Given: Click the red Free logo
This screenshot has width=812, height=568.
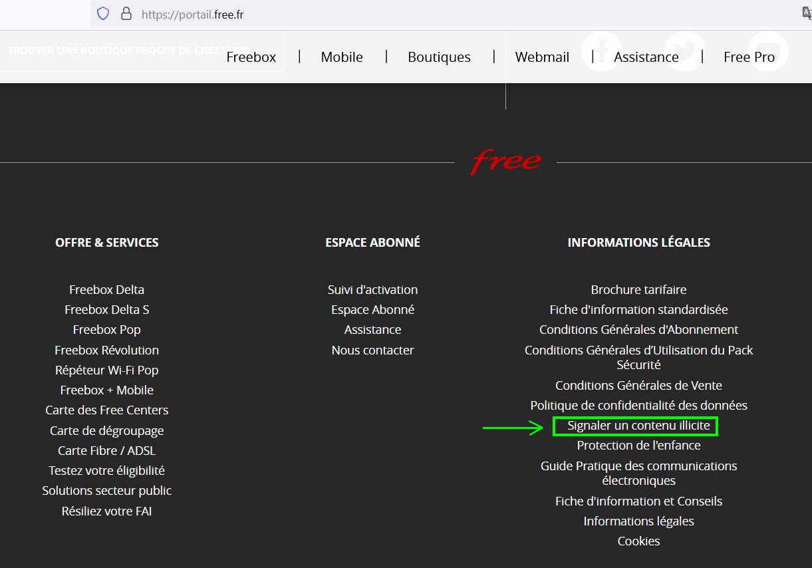Looking at the screenshot, I should click(505, 162).
